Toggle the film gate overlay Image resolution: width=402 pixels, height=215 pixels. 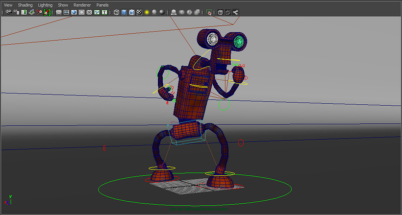coord(67,12)
